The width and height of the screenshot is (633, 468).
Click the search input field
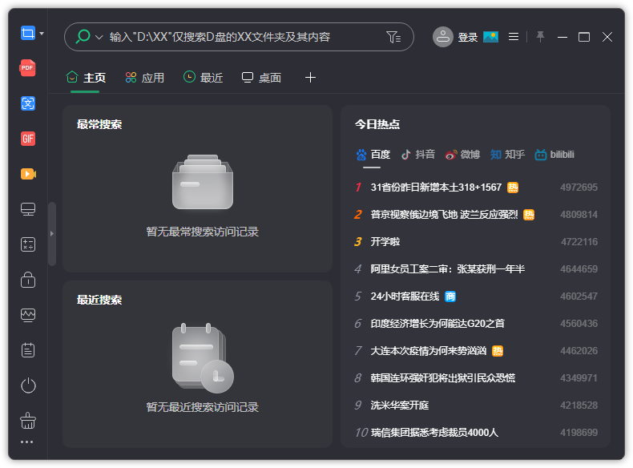(x=240, y=37)
